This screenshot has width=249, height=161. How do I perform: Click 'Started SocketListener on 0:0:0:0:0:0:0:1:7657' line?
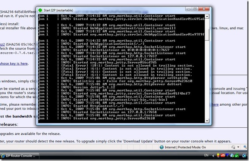[104, 50]
